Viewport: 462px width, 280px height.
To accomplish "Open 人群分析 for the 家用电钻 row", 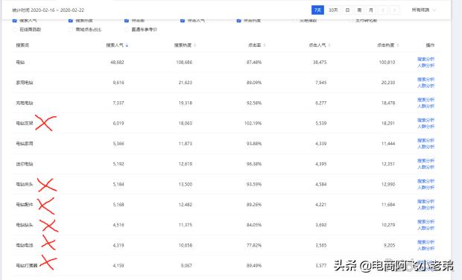I will [x=425, y=86].
